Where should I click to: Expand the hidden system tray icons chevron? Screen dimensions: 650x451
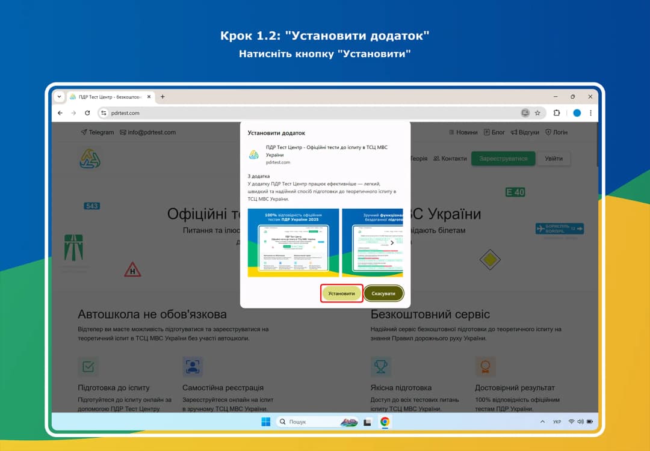542,422
